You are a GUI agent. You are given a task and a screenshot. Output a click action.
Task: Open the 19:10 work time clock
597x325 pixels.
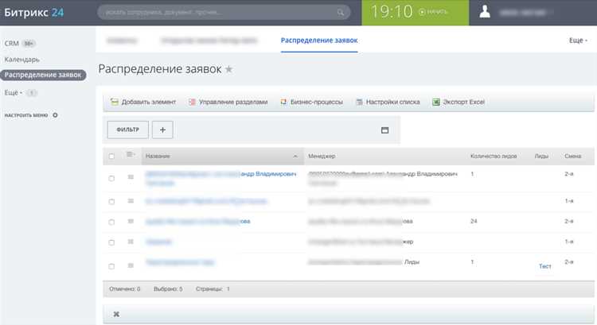[415, 12]
